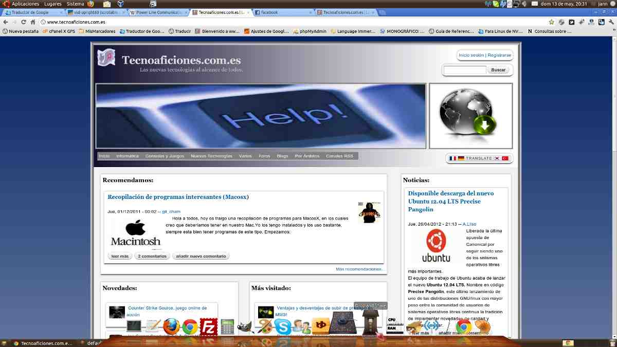The width and height of the screenshot is (617, 347).
Task: Open FileZilla from the dock
Action: (x=208, y=327)
